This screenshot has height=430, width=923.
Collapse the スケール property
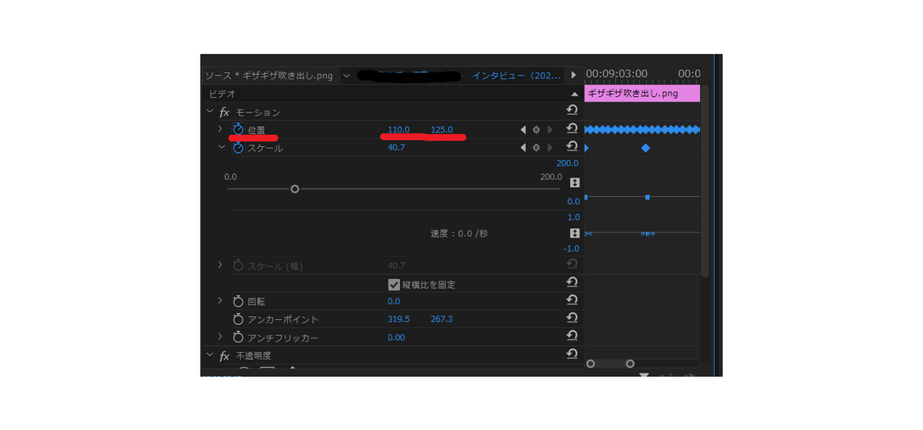point(220,147)
